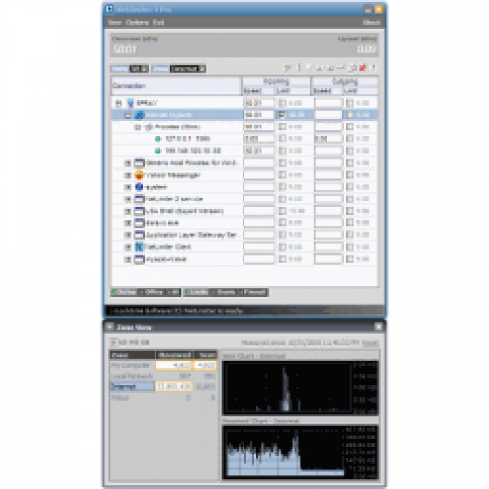Click the red pin icon in the toolbar
Image resolution: width=489 pixels, height=489 pixels.
coord(363,68)
